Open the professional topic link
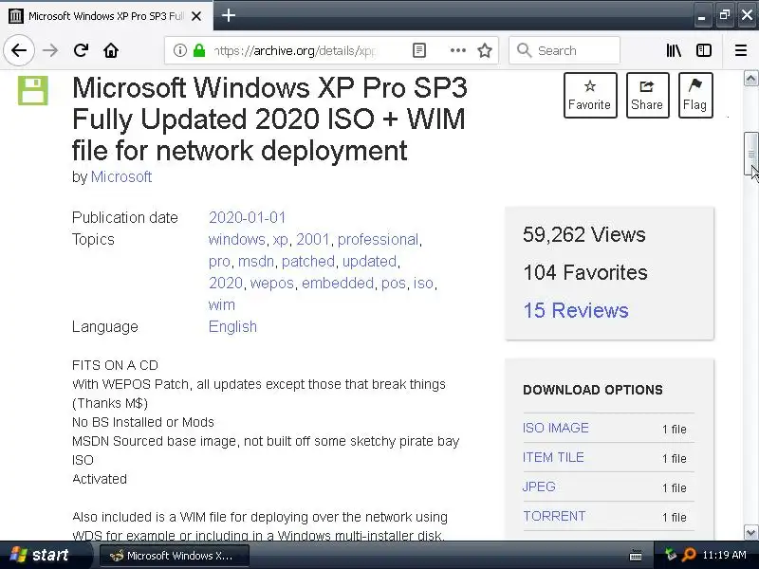759x569 pixels. click(378, 240)
